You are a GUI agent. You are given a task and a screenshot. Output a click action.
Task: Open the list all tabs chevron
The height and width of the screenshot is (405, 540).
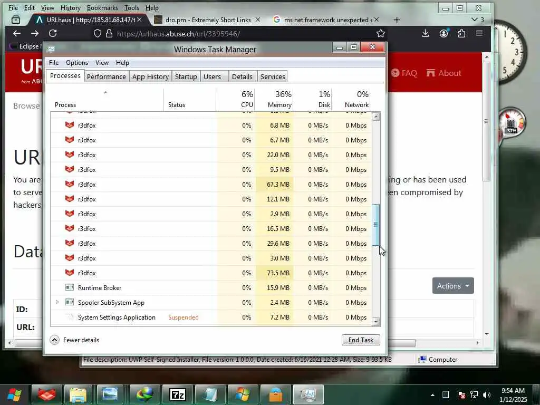(x=475, y=20)
